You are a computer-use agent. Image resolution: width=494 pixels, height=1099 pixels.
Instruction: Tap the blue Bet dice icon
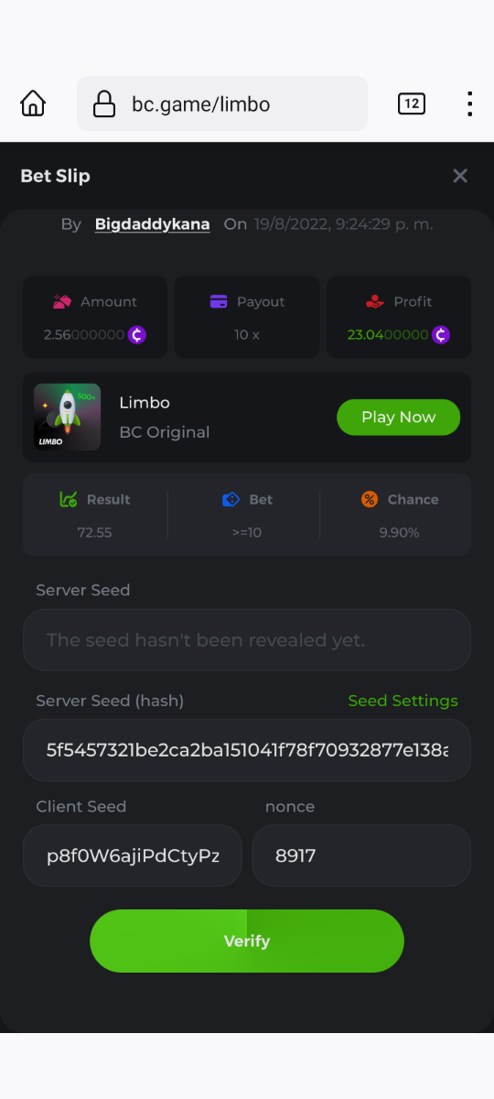click(x=231, y=499)
